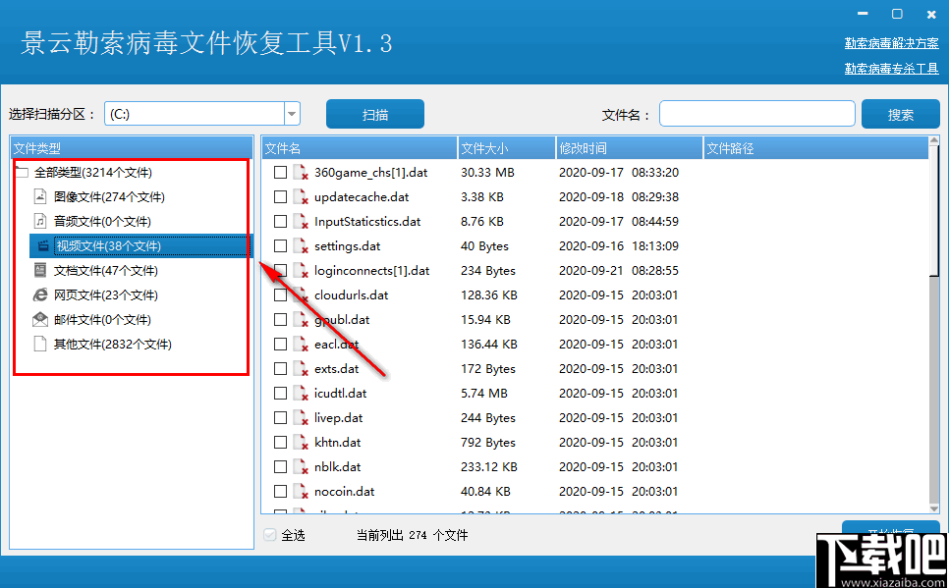This screenshot has width=949, height=588.
Task: Open the 勒索病毒解决方案 link
Action: pos(891,43)
